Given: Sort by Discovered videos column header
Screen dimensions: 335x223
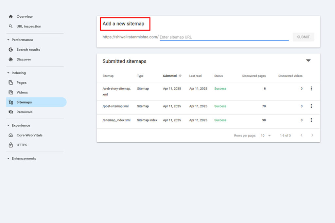Looking at the screenshot, I should point(290,76).
